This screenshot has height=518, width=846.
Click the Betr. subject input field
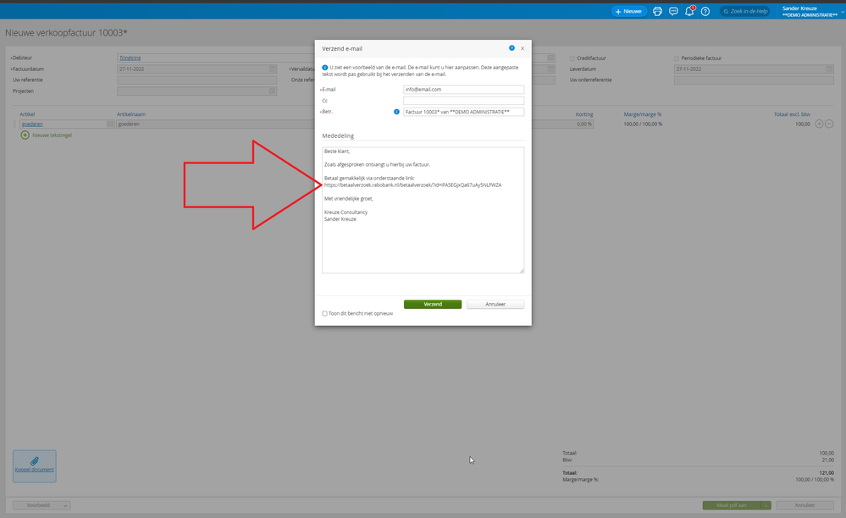click(x=463, y=112)
